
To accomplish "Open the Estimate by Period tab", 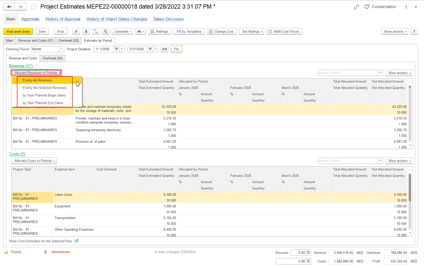I will click(98, 40).
